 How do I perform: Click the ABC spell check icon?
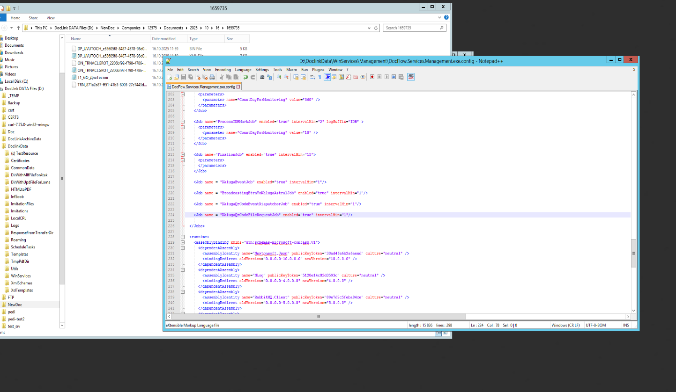pyautogui.click(x=411, y=77)
